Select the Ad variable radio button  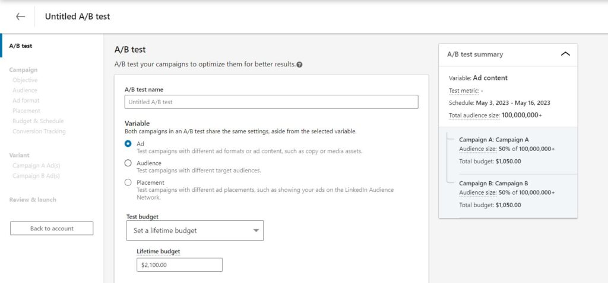click(128, 143)
